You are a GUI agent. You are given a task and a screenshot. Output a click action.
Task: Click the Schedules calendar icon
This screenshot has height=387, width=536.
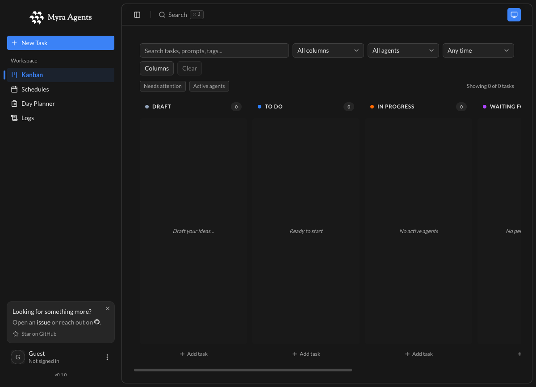pyautogui.click(x=14, y=89)
